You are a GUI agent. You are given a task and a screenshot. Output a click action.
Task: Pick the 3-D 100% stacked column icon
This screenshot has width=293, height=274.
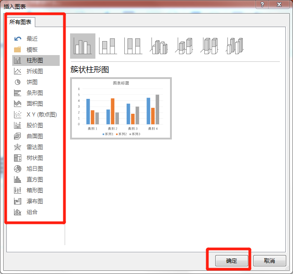(210, 46)
